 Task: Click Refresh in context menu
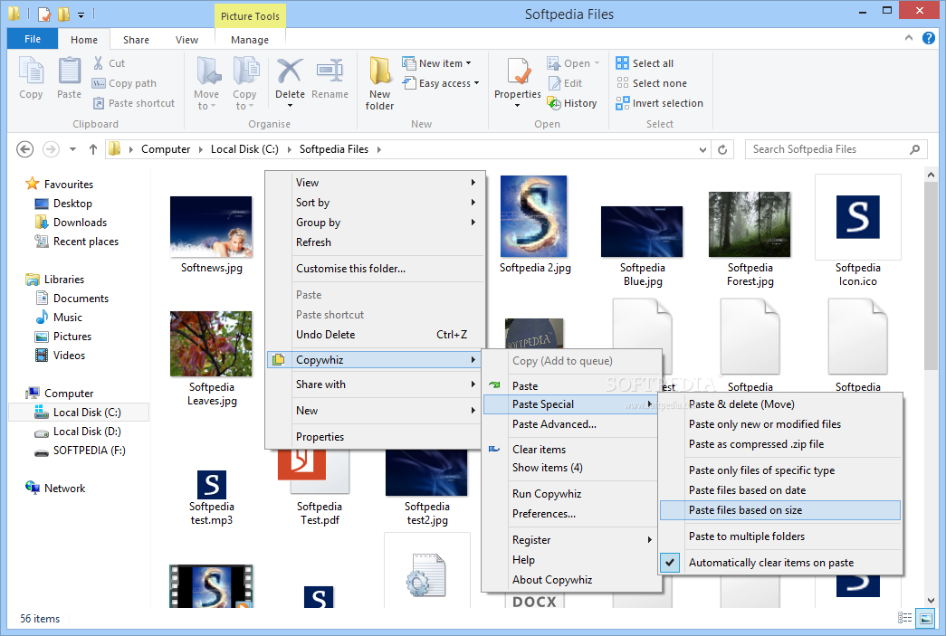[376, 242]
